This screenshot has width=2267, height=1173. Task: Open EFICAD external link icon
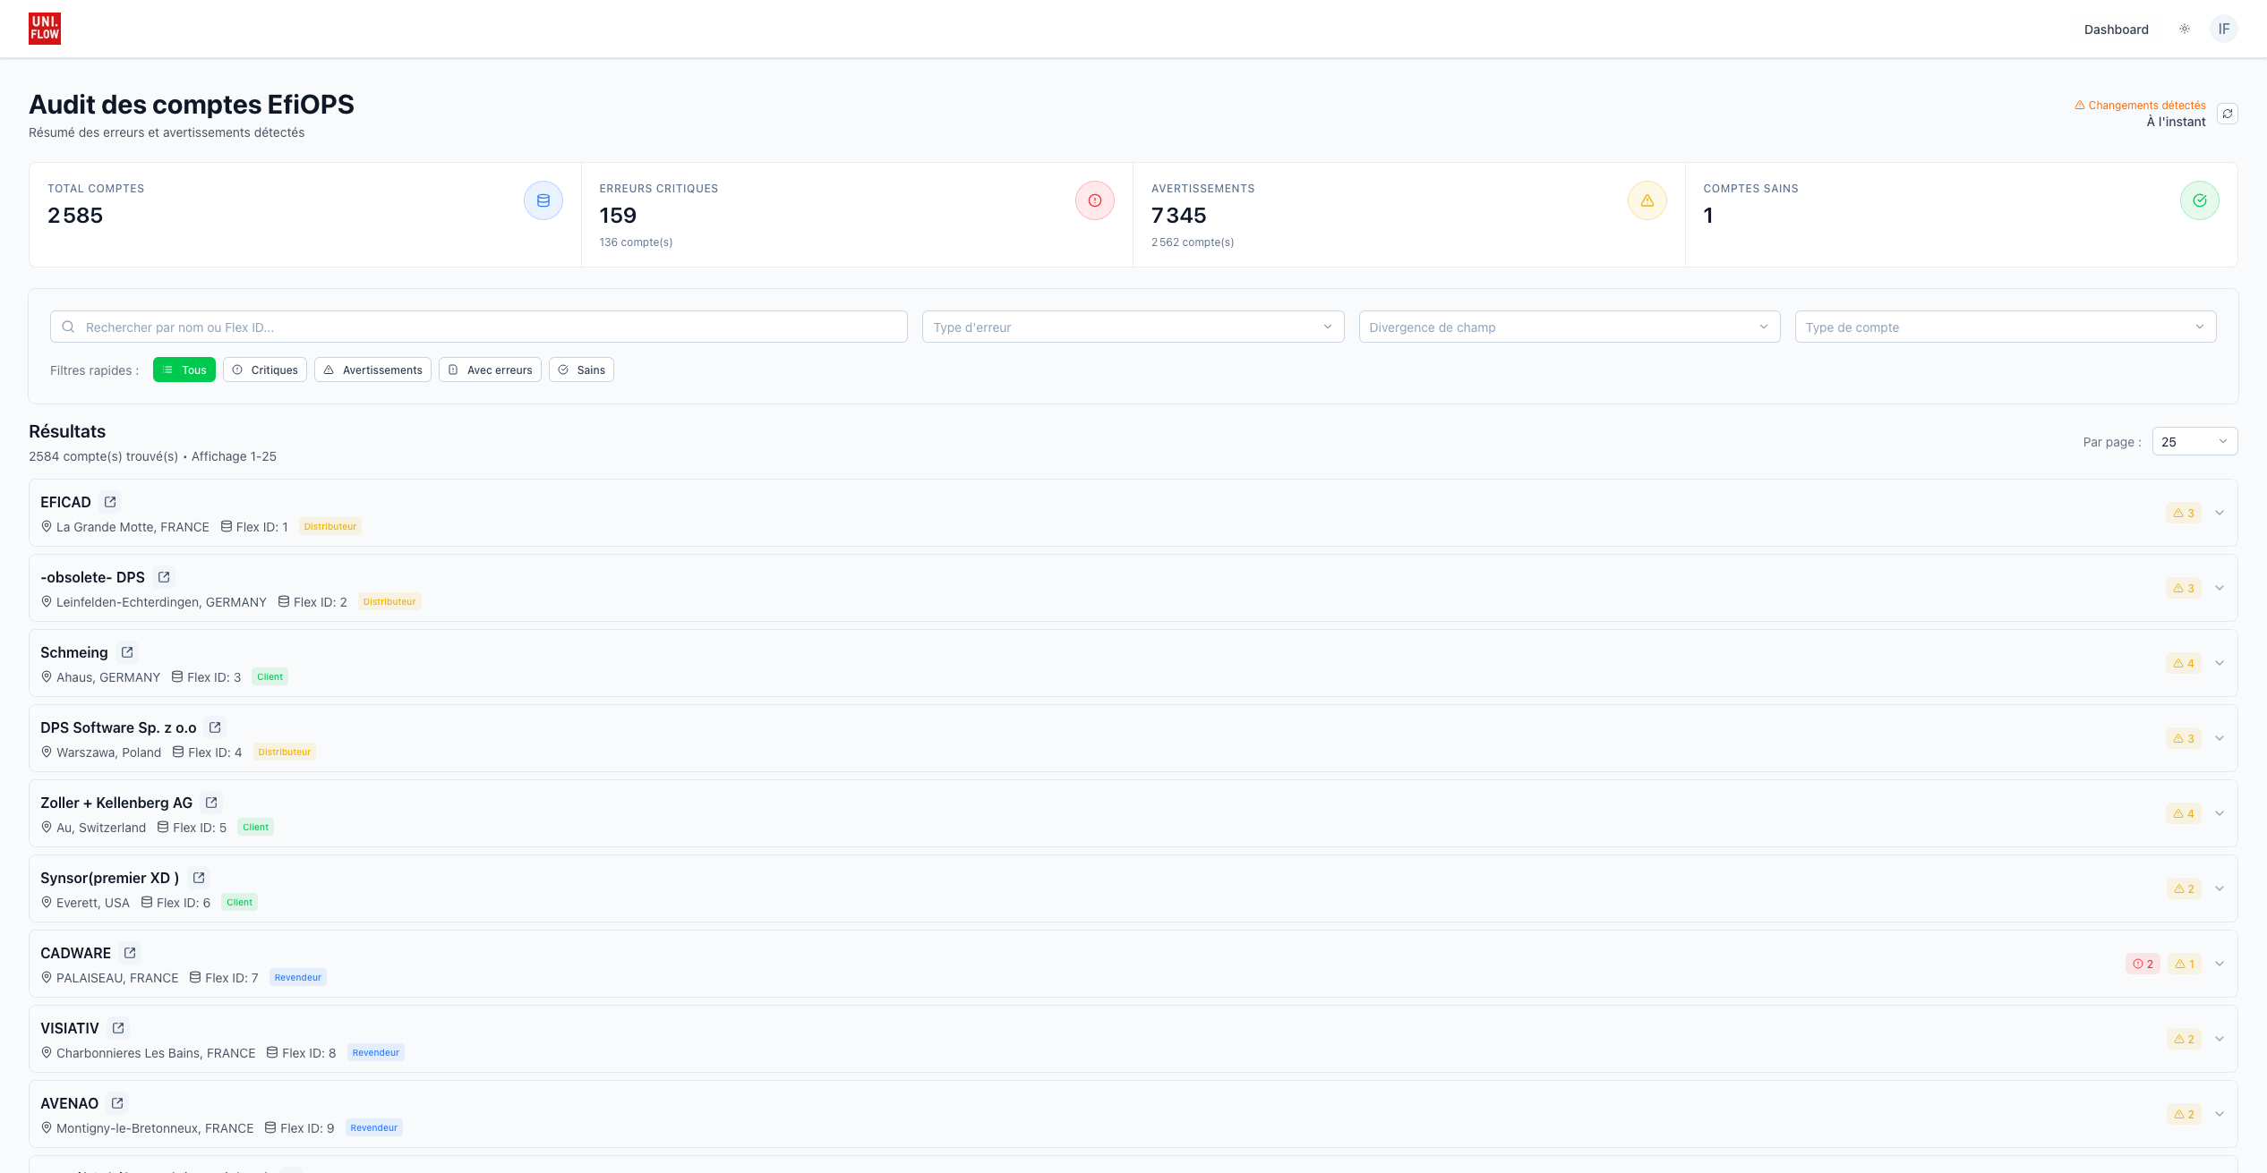click(110, 502)
